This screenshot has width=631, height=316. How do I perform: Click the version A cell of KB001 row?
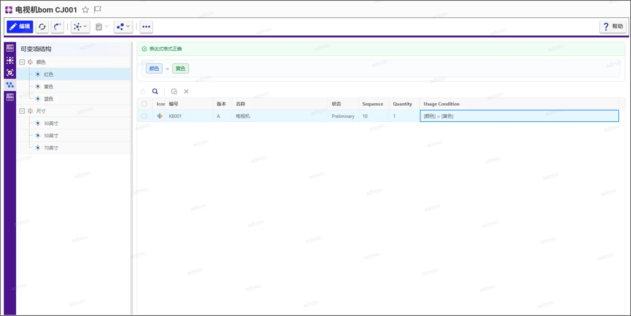pyautogui.click(x=222, y=116)
